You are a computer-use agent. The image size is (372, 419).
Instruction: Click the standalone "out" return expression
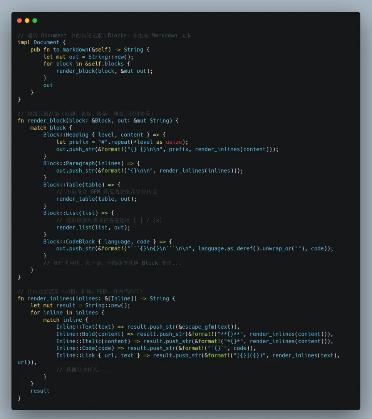coord(48,85)
